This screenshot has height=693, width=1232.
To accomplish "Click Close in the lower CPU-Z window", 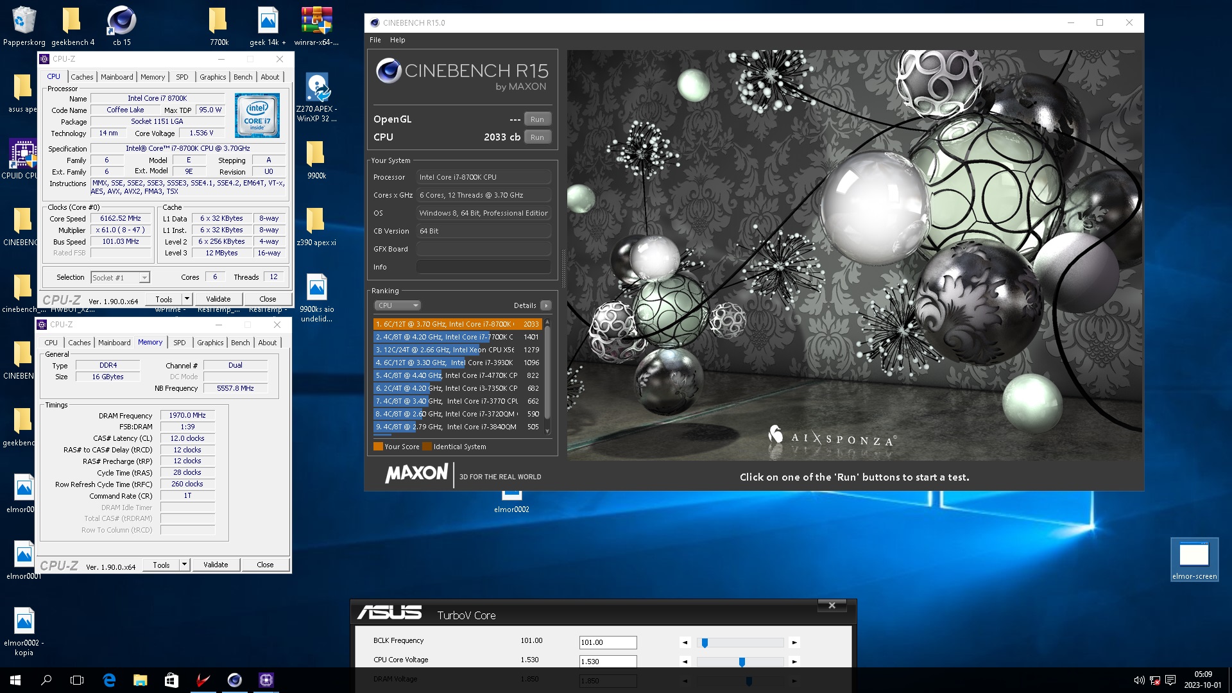I will [265, 565].
